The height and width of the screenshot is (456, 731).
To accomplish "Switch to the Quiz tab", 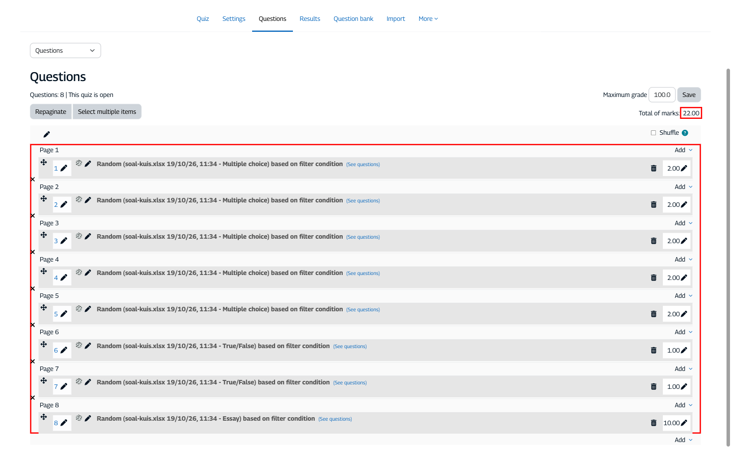I will [x=203, y=19].
